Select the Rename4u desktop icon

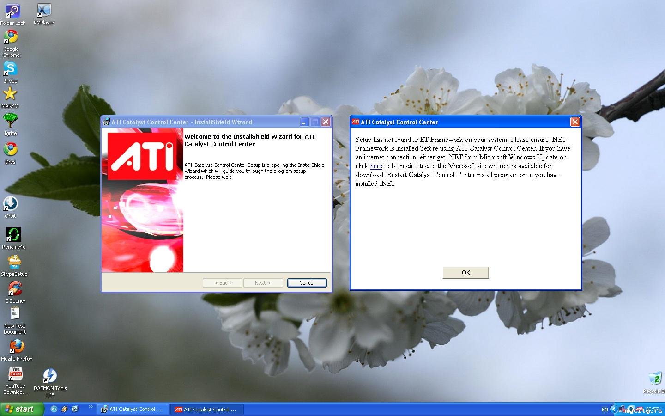[x=14, y=238]
